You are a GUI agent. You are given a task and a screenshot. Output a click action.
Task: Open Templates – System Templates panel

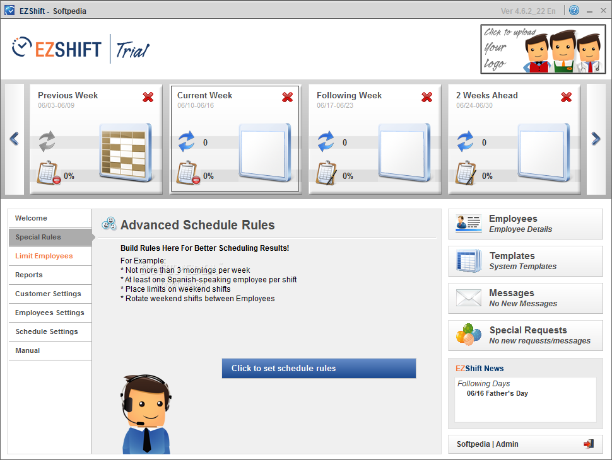526,261
